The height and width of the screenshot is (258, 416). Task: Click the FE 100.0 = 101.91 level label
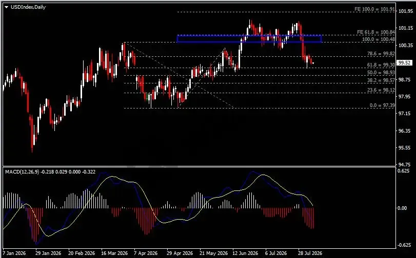click(x=374, y=9)
